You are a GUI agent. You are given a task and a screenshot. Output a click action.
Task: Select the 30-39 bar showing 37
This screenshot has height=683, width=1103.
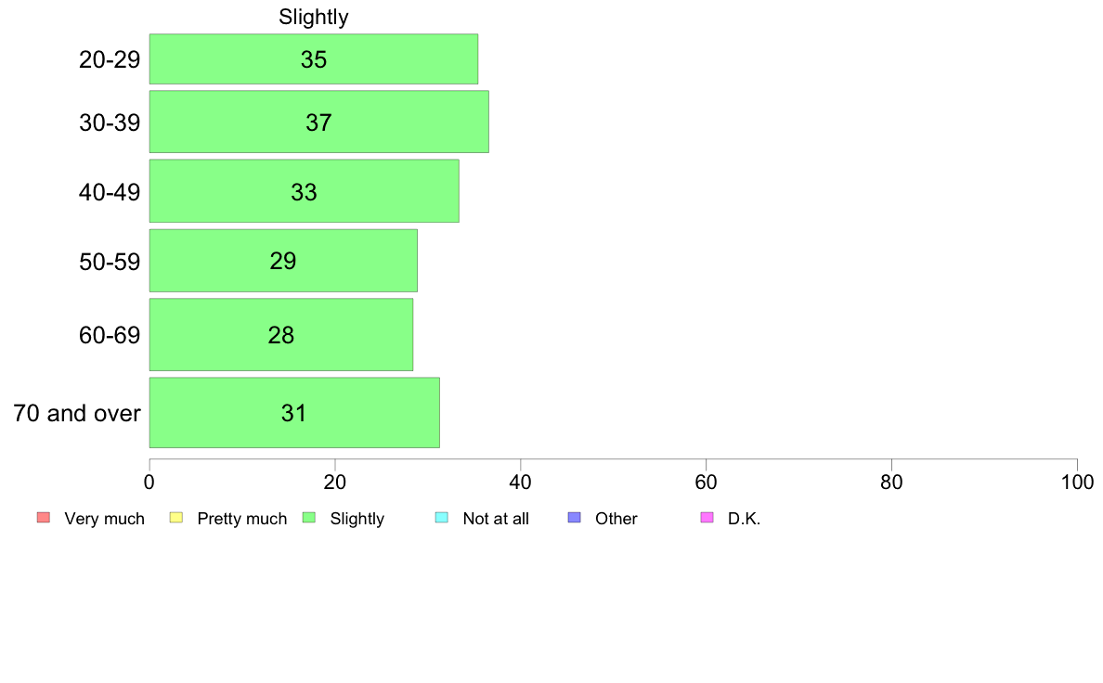click(319, 122)
